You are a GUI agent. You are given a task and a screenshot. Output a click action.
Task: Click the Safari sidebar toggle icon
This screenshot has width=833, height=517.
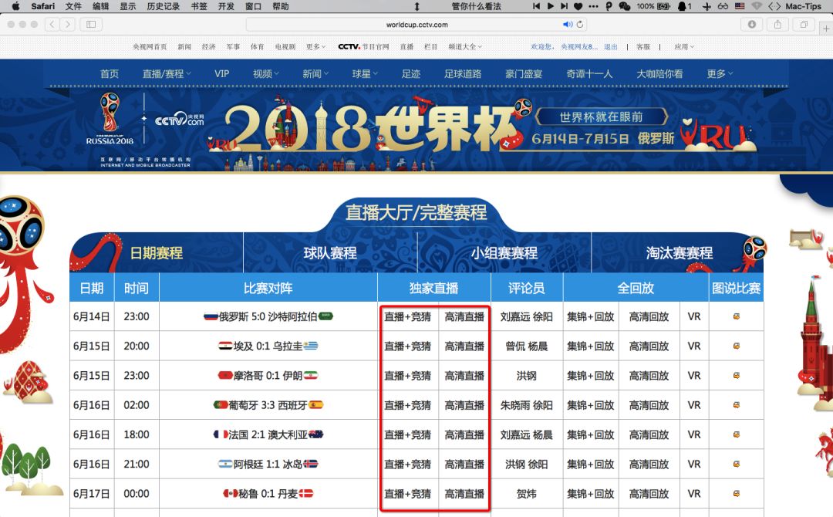[x=91, y=25]
